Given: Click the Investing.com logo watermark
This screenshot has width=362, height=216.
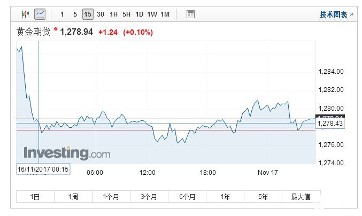Looking at the screenshot, I should coord(66,153).
